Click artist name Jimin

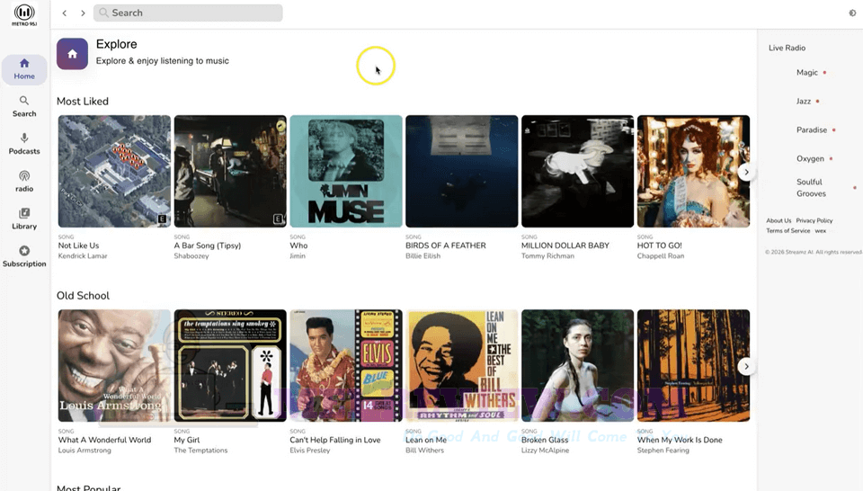(x=298, y=256)
